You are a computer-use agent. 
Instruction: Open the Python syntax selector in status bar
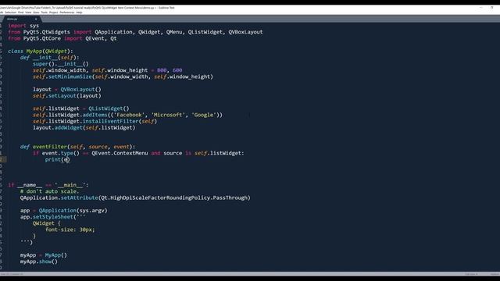tap(495, 274)
